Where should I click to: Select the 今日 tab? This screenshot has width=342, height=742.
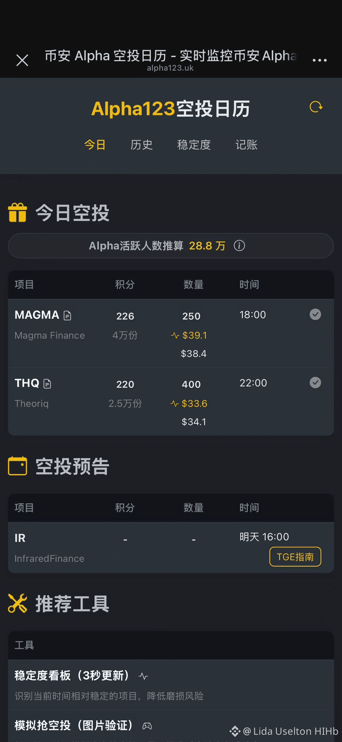pyautogui.click(x=95, y=145)
